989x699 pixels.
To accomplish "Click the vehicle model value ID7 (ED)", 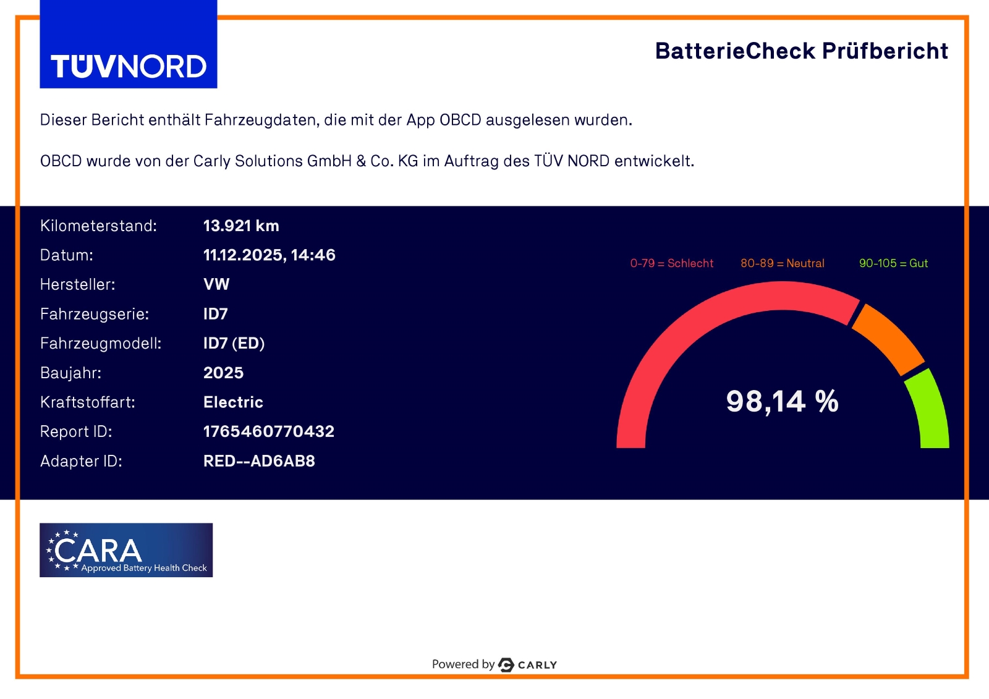I will pos(234,343).
